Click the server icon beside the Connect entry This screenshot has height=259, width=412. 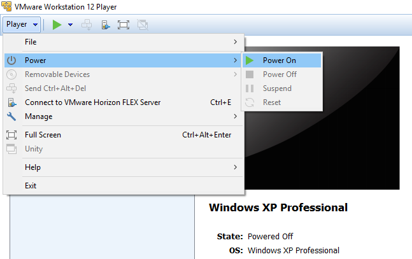click(11, 102)
